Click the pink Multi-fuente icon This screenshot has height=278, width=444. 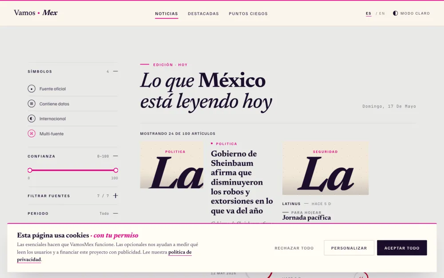pyautogui.click(x=32, y=133)
